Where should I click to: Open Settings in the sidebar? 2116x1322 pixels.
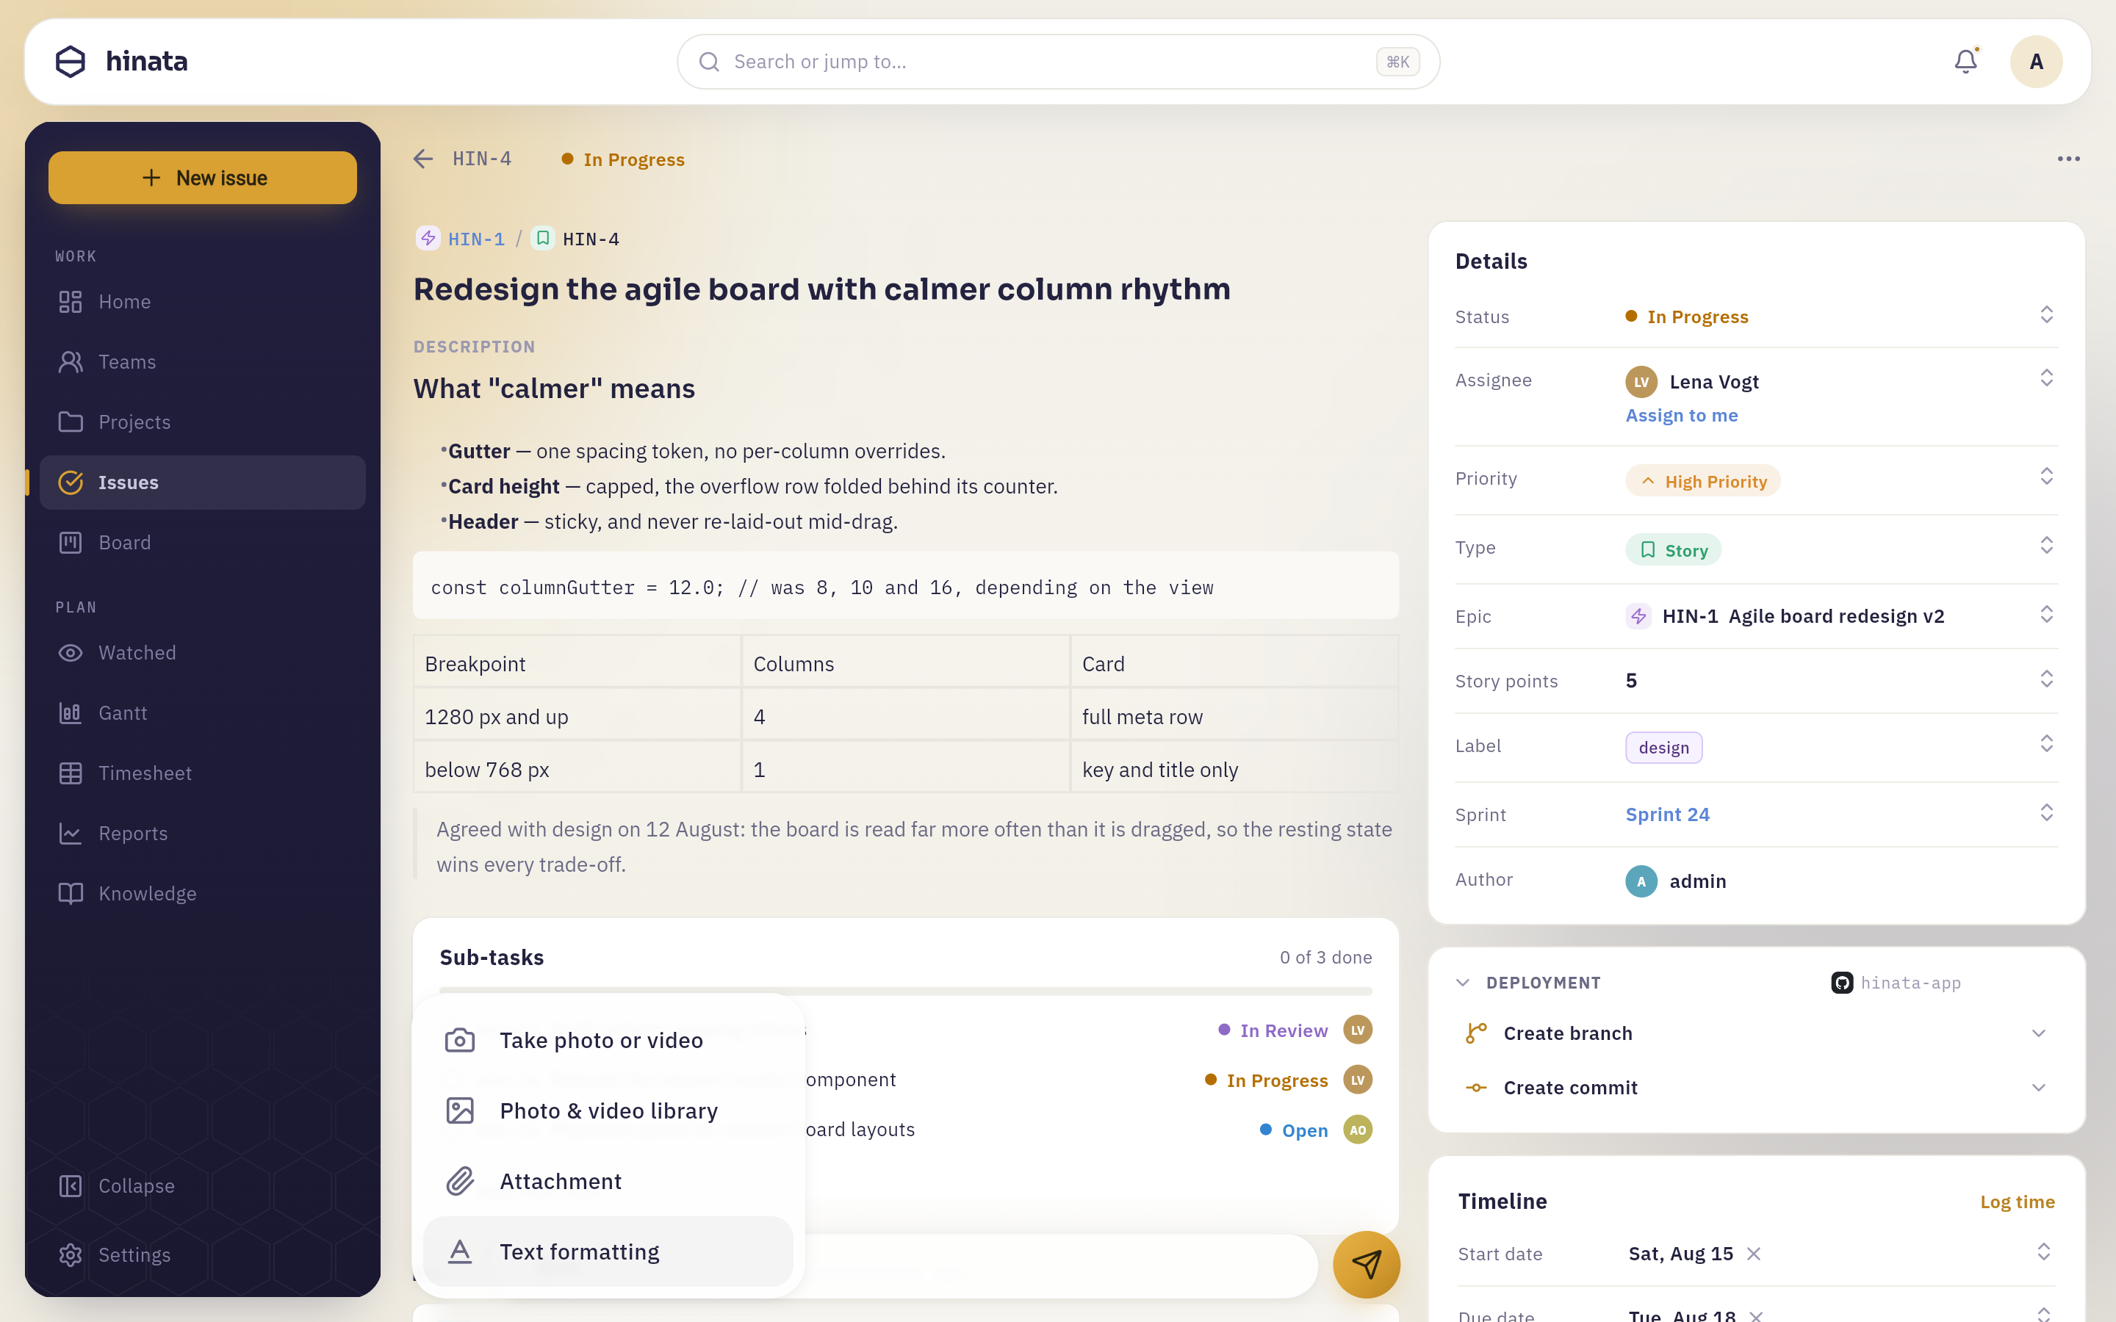tap(203, 1256)
